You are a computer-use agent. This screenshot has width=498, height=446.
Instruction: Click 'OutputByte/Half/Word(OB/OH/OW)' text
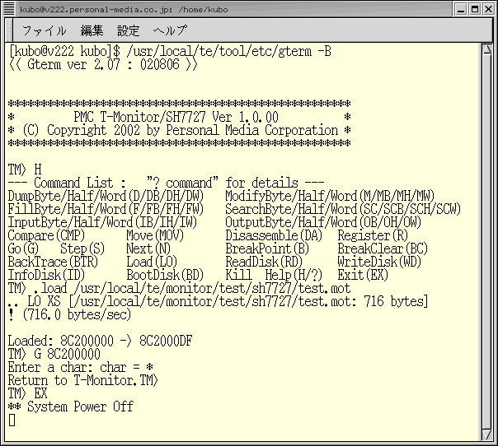pyautogui.click(x=323, y=222)
